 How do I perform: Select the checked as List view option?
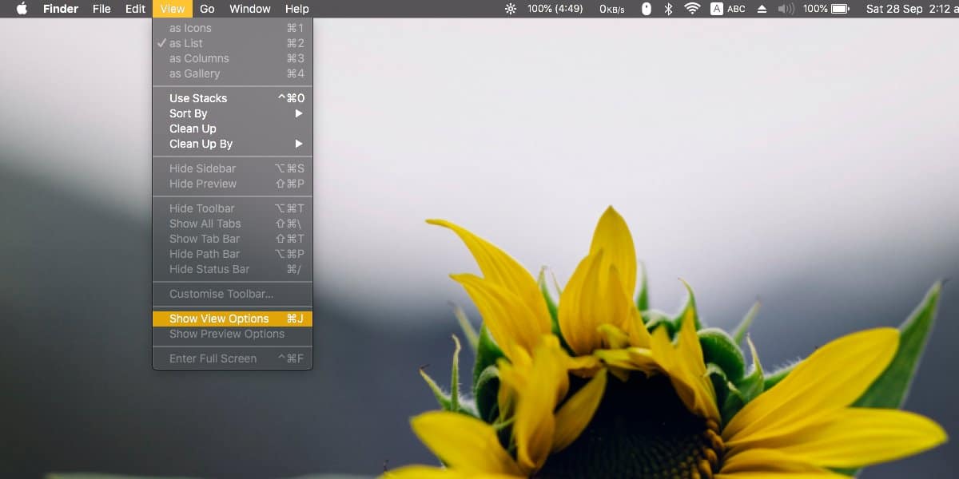click(x=187, y=42)
